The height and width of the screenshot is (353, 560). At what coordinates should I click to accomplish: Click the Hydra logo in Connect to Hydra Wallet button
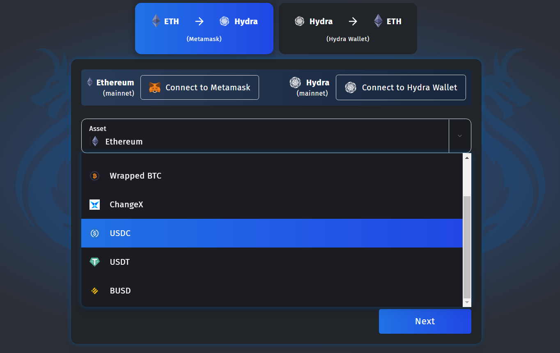[x=351, y=87]
